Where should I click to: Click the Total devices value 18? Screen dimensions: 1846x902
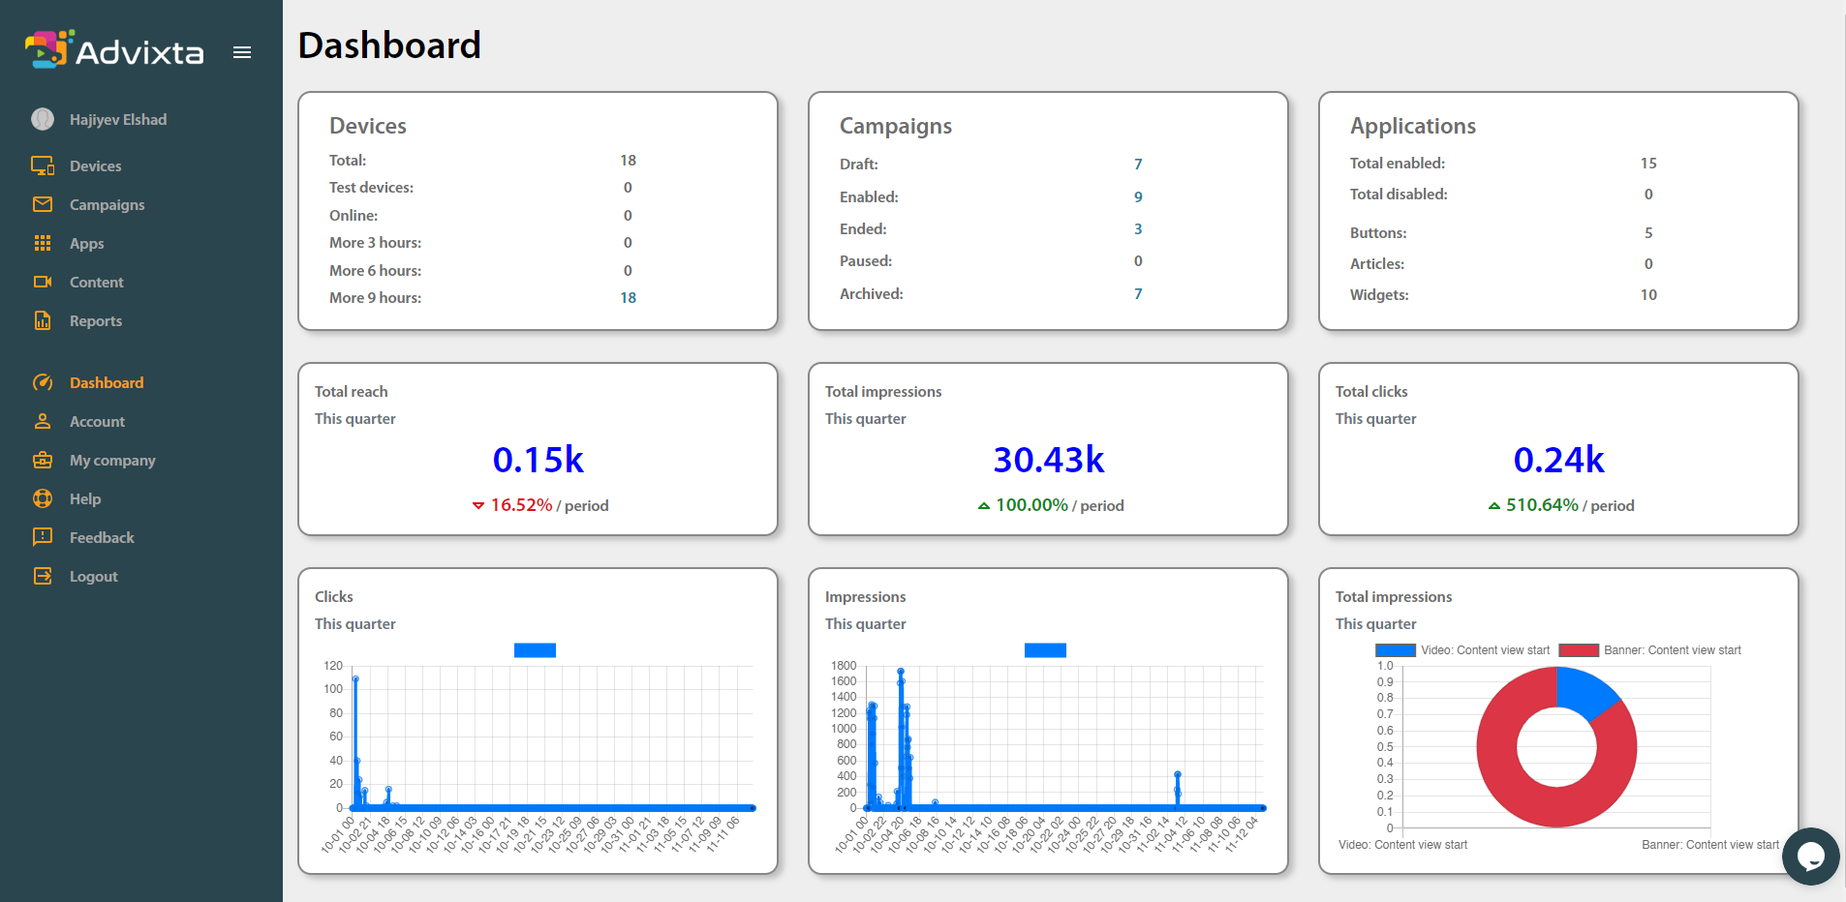[628, 160]
